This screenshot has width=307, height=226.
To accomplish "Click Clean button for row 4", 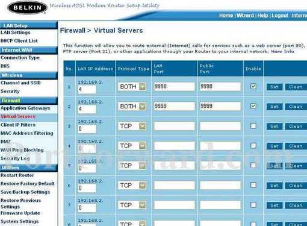I will [296, 146].
